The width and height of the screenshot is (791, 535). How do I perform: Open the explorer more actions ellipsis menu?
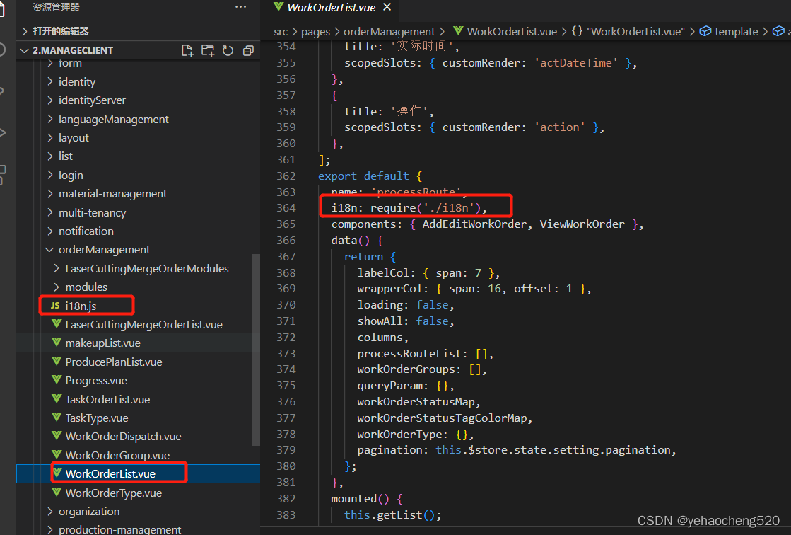coord(240,7)
